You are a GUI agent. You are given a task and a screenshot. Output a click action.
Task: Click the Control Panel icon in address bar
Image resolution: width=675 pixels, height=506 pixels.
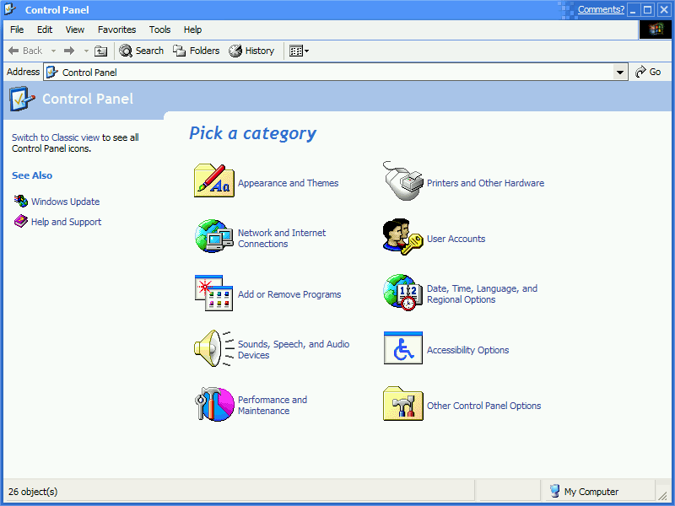[52, 72]
